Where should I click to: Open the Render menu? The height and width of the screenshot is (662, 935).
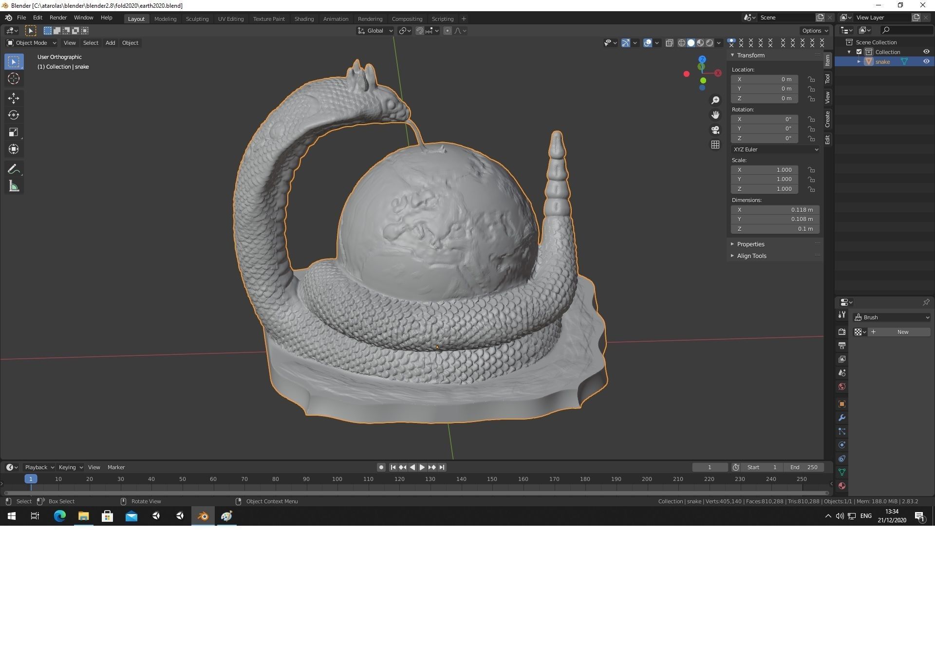click(58, 18)
